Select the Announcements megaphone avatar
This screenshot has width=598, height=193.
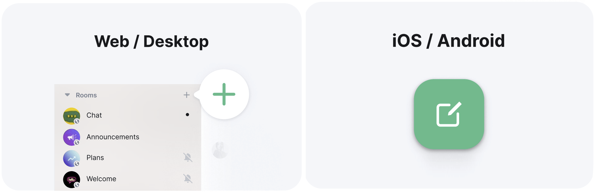[x=71, y=137]
